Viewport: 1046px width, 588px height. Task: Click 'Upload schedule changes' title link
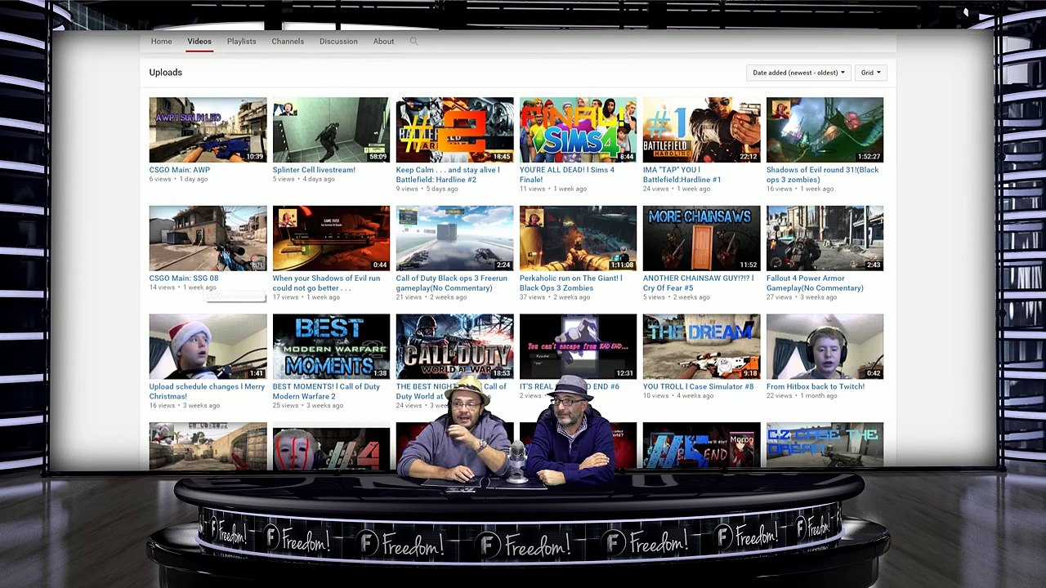coord(208,392)
